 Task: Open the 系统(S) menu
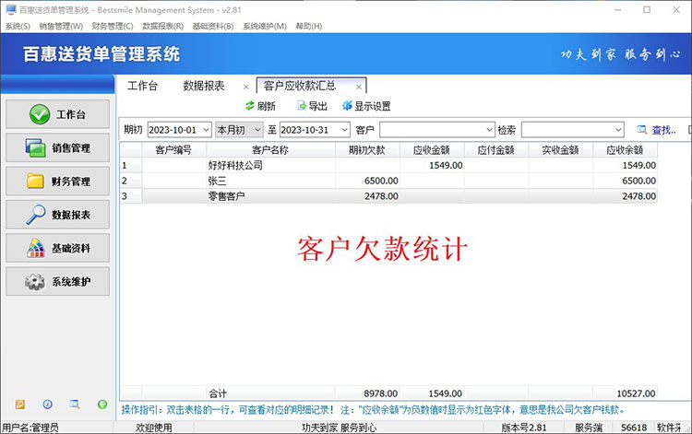pyautogui.click(x=18, y=26)
